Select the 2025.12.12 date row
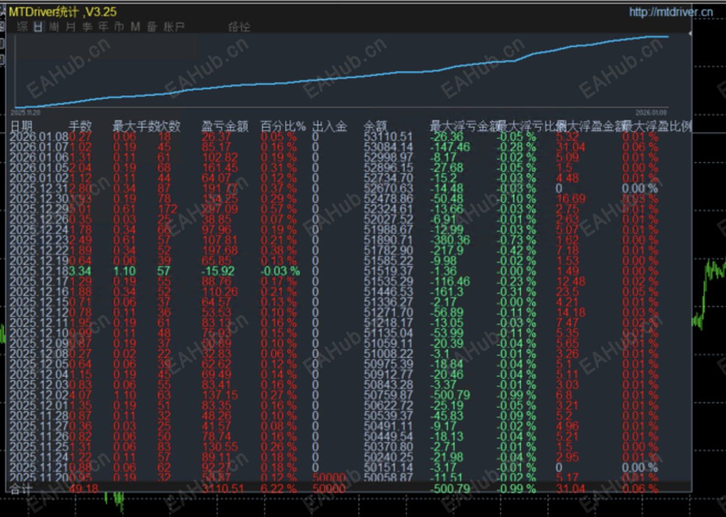Viewport: 726px width, 517px height. coord(39,313)
